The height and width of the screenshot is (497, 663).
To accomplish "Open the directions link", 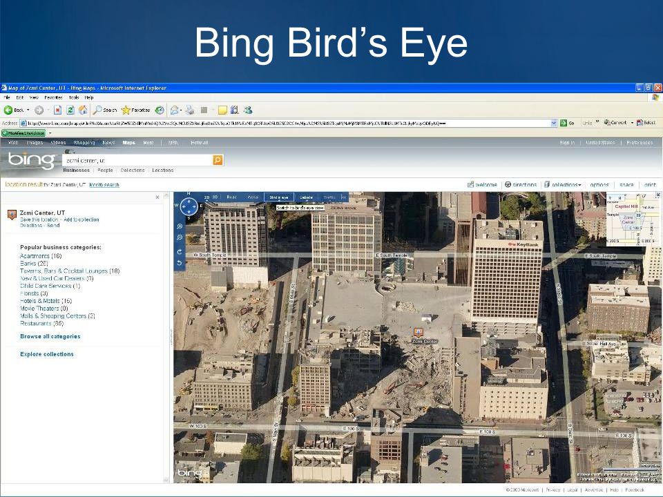I will (521, 185).
